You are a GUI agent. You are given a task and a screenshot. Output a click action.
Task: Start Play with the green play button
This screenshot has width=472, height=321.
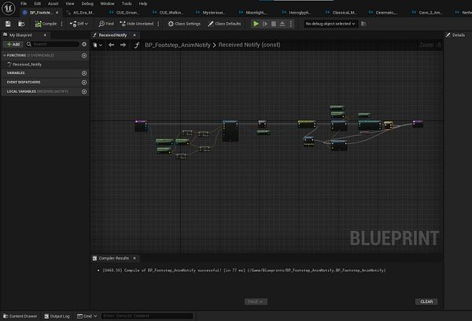point(256,24)
